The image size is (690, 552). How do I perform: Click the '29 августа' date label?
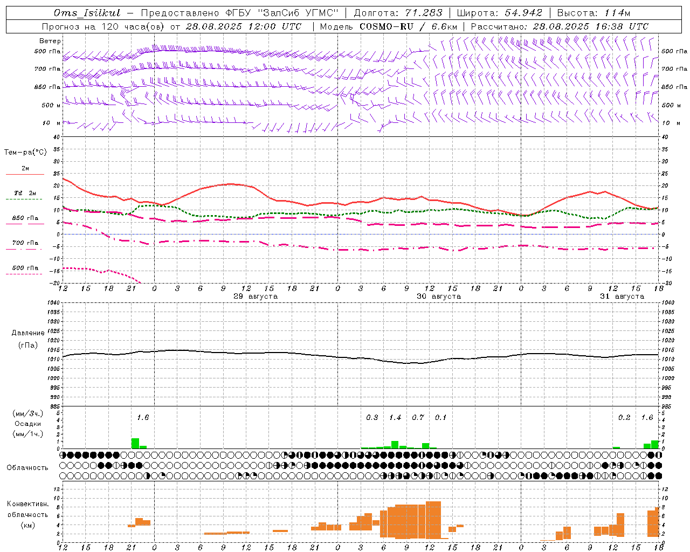tap(256, 296)
